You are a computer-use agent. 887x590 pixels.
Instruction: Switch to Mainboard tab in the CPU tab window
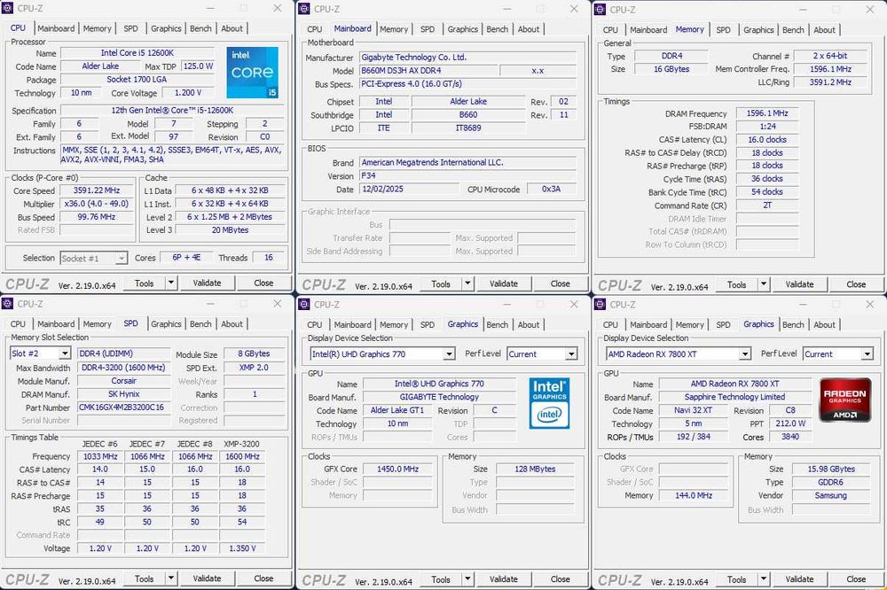tap(56, 28)
